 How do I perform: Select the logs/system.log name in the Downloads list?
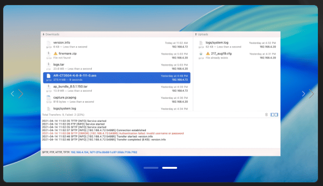(x=65, y=108)
